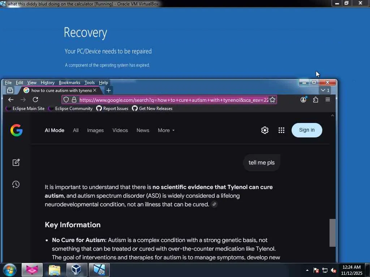Click the Google logo
The height and width of the screenshot is (277, 370).
[x=16, y=130]
